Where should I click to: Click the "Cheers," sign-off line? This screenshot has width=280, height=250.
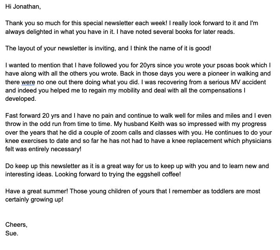tap(16, 225)
